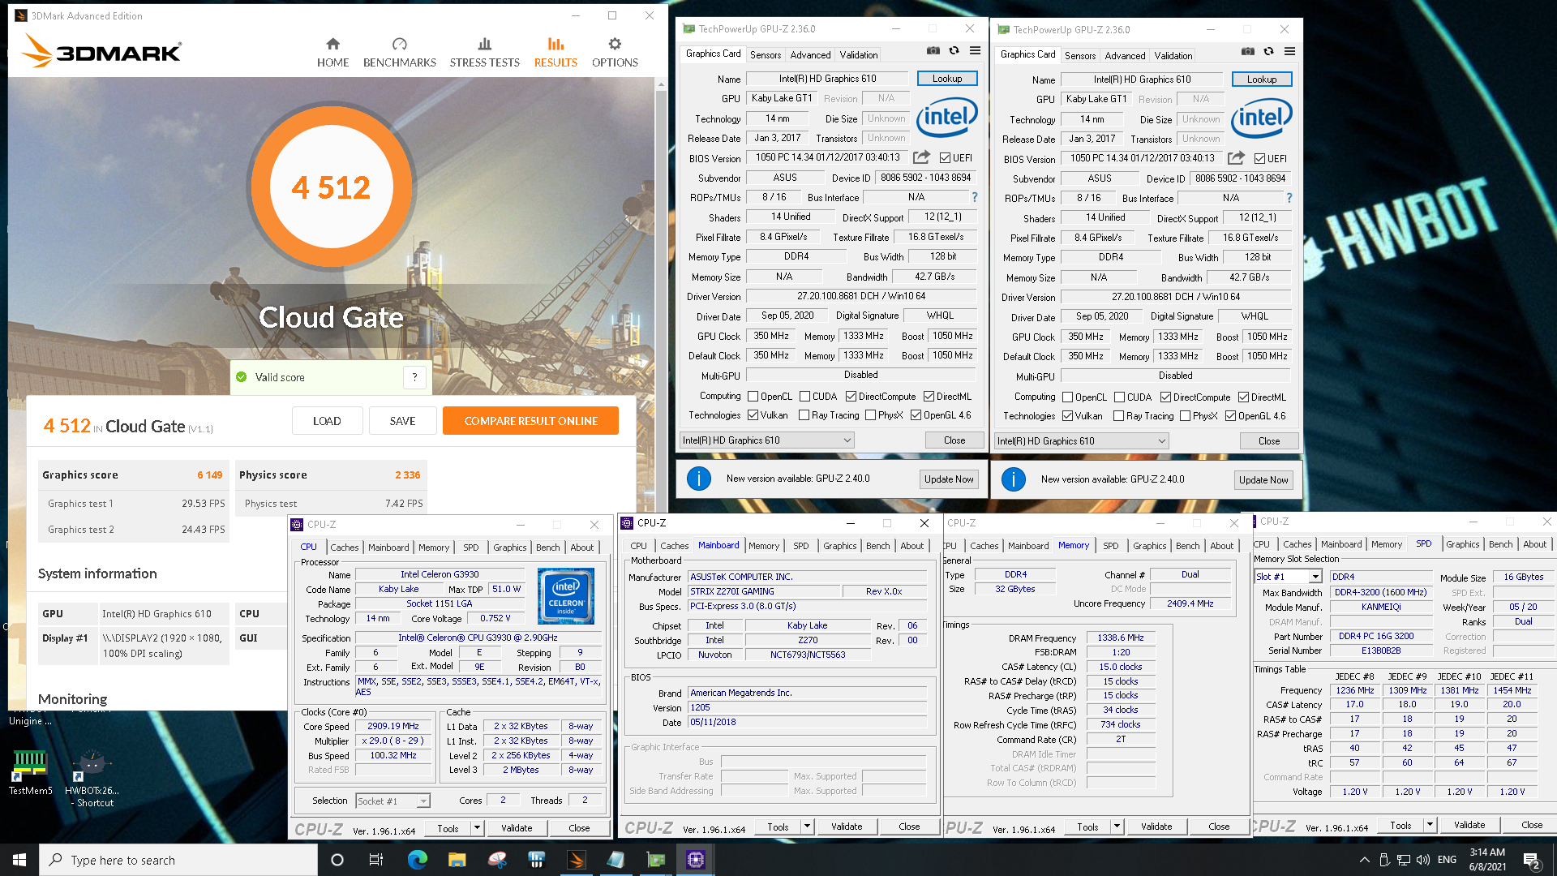Click Validate in CPU-Z Memory window
1557x876 pixels.
pos(1156,827)
